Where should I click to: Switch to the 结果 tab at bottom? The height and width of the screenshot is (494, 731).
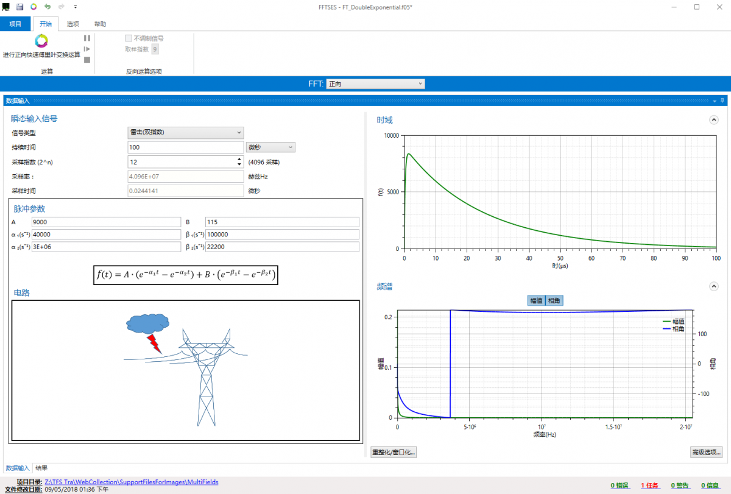point(41,468)
